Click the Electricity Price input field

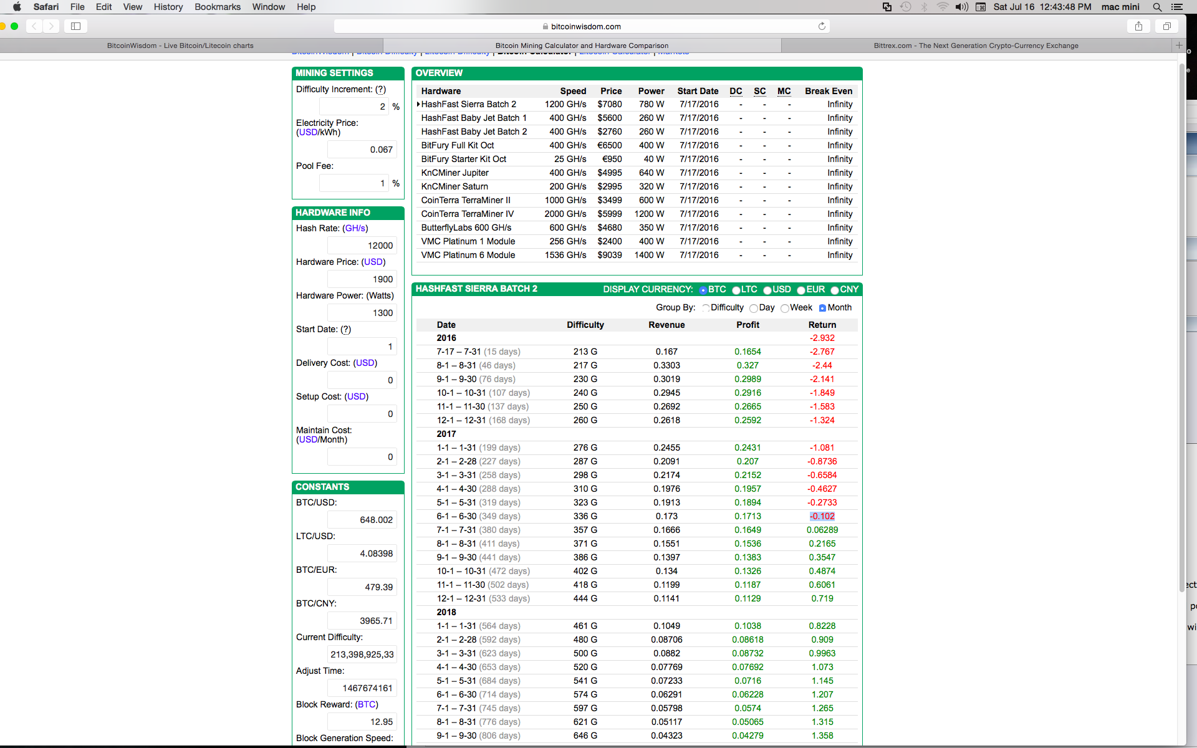click(x=362, y=150)
